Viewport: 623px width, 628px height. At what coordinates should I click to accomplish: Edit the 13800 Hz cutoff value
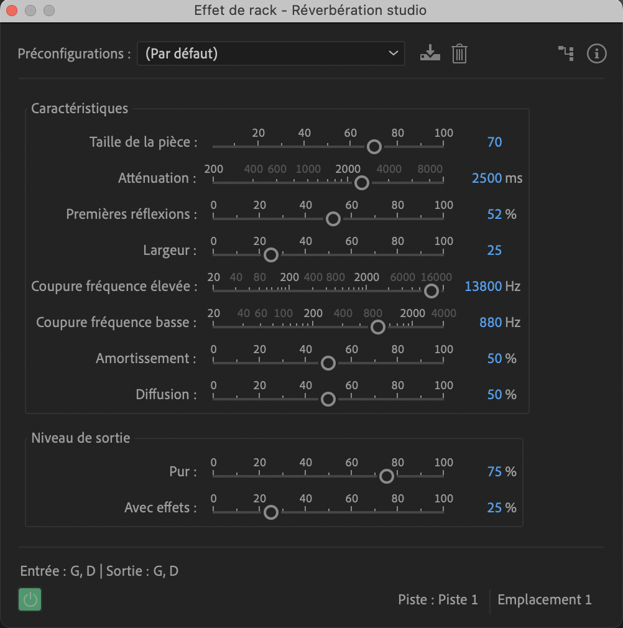[x=483, y=287]
